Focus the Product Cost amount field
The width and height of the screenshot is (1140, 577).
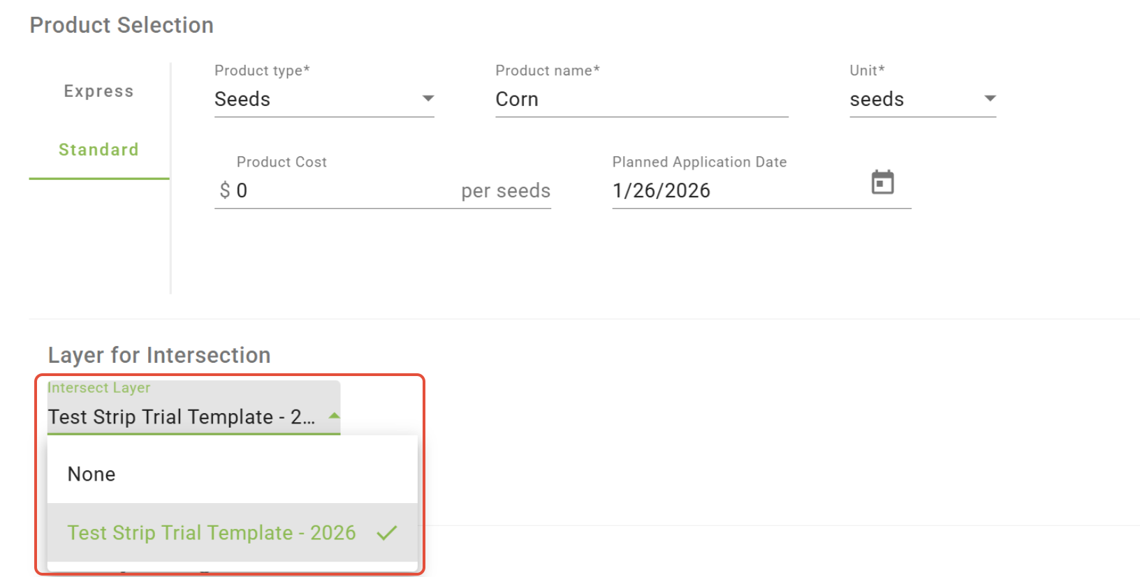click(342, 190)
